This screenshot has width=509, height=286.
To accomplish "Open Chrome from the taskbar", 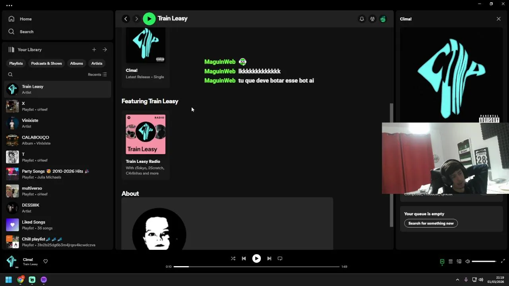I will [20, 280].
